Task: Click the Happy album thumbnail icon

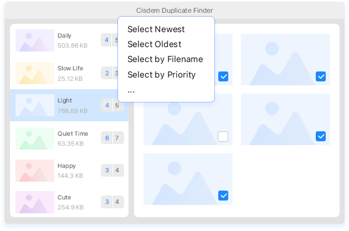Action: 34,171
